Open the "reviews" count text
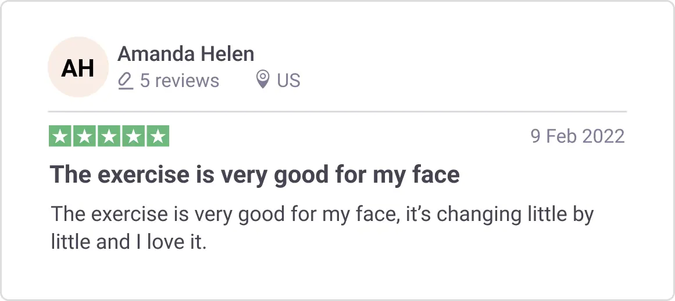 [187, 81]
